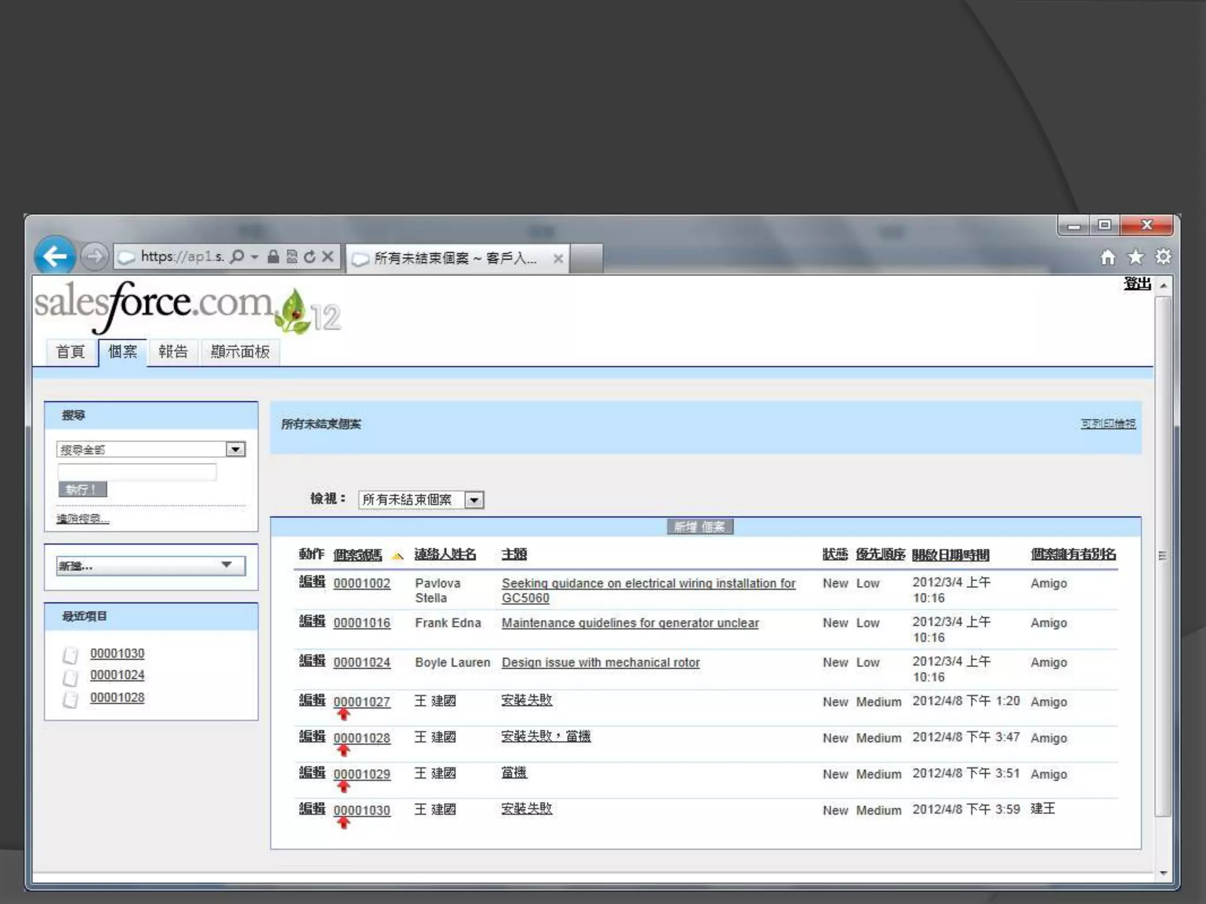Close the current browser tab
This screenshot has width=1206, height=904.
pyautogui.click(x=558, y=258)
